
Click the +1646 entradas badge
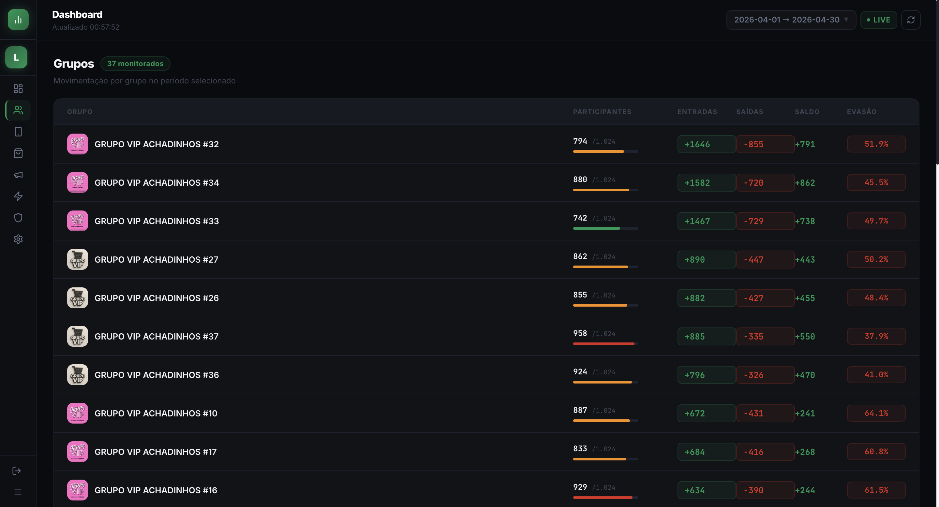[x=707, y=144]
